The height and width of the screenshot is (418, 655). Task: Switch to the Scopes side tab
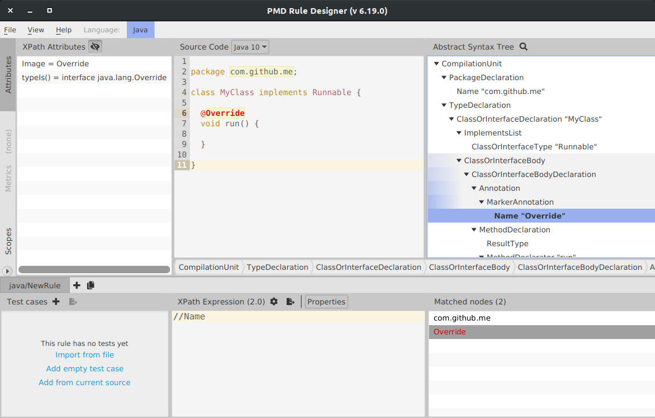coord(8,241)
